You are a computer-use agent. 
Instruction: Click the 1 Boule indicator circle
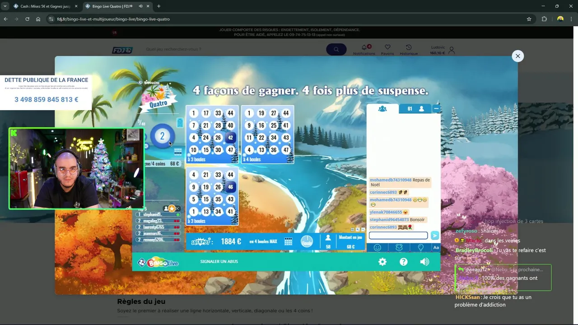click(x=307, y=241)
